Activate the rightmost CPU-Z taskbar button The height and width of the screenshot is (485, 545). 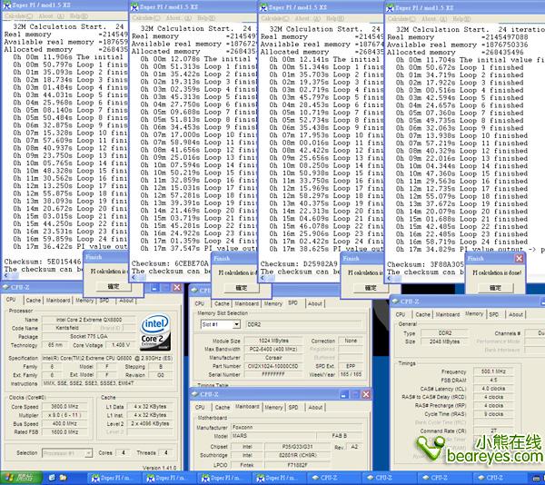pos(500,478)
